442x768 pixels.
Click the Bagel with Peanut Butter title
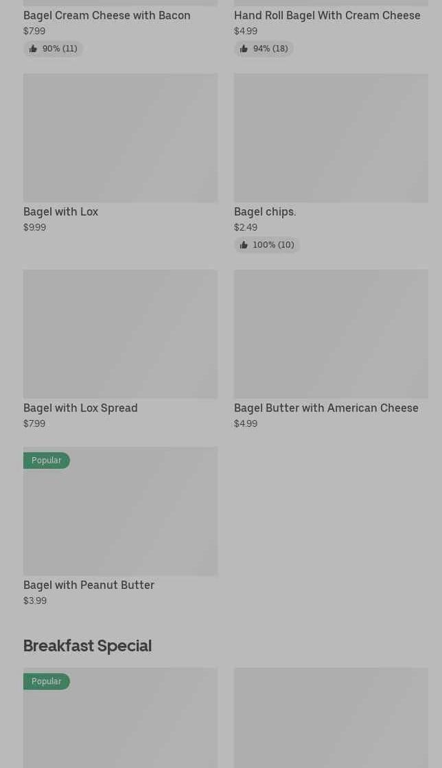(89, 585)
